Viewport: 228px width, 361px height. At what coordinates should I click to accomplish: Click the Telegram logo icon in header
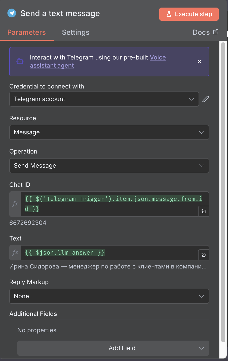(12, 13)
